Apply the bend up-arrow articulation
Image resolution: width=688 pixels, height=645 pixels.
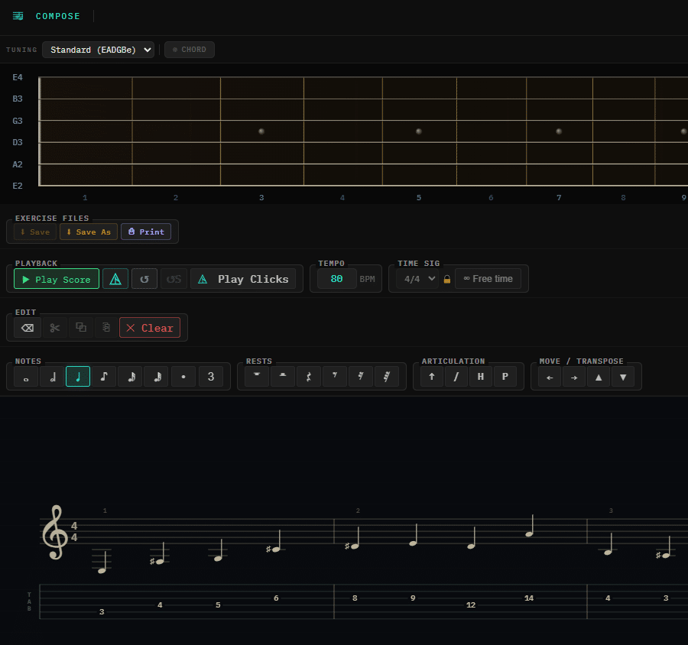pyautogui.click(x=432, y=377)
